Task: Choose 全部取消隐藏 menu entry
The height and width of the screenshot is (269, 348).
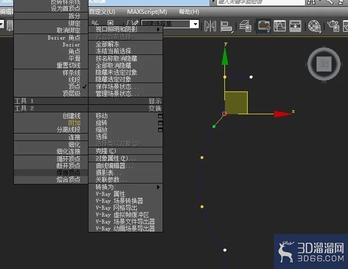Action: [126, 65]
